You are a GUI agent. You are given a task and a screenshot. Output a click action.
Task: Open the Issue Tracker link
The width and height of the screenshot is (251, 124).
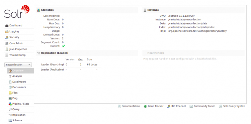155,106
